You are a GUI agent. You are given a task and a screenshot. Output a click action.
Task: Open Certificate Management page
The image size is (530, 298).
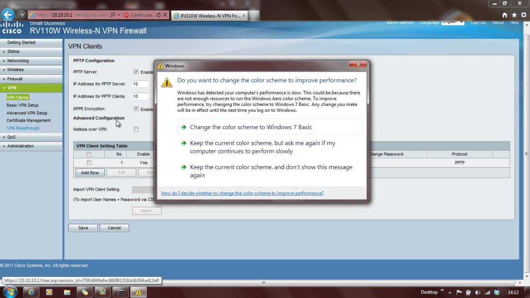pos(29,120)
